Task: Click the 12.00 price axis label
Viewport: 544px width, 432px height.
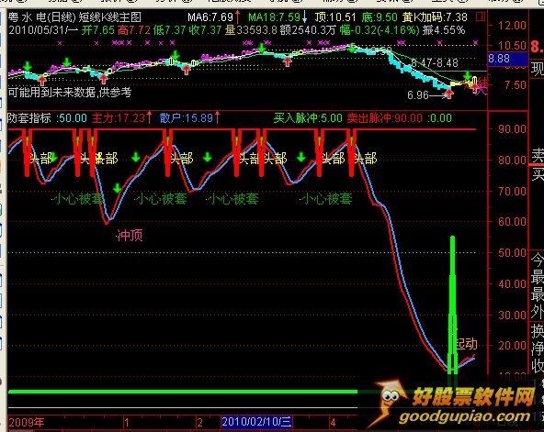Action: click(512, 26)
